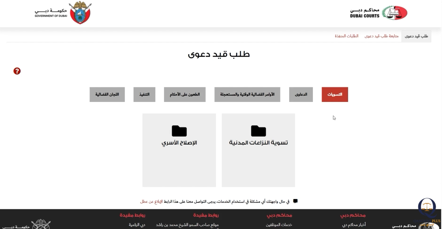Select the الطعون على الأحكام button
Image resolution: width=442 pixels, height=229 pixels.
tap(185, 95)
